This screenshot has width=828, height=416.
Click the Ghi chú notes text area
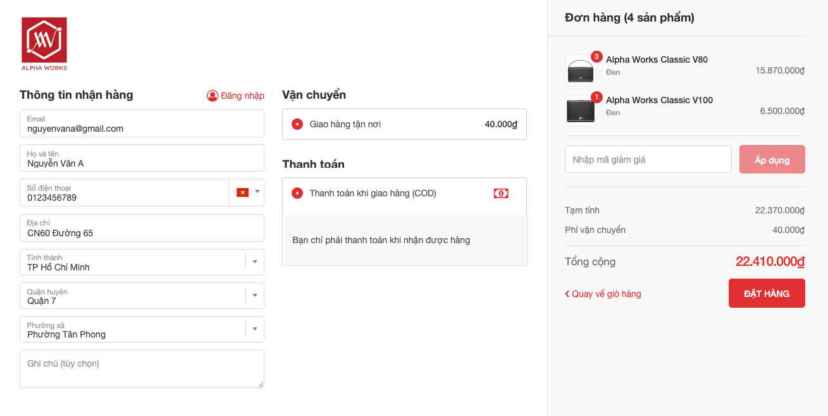(x=142, y=369)
